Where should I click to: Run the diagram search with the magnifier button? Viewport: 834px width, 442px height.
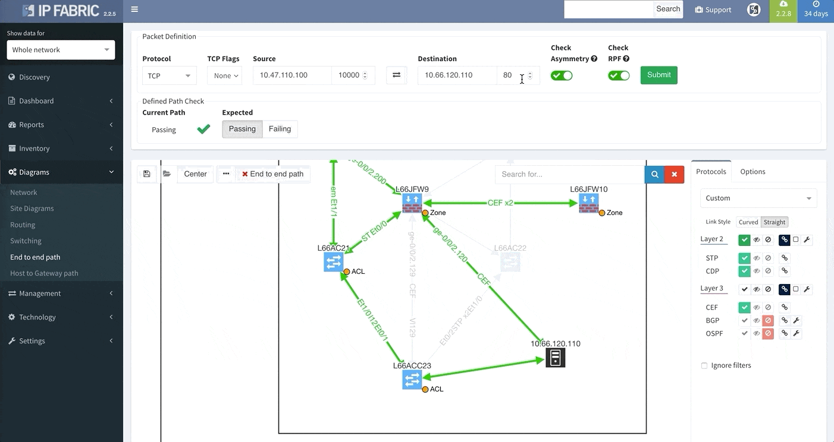pyautogui.click(x=654, y=175)
